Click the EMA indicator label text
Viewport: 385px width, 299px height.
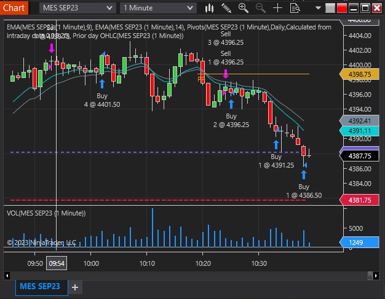(169, 31)
